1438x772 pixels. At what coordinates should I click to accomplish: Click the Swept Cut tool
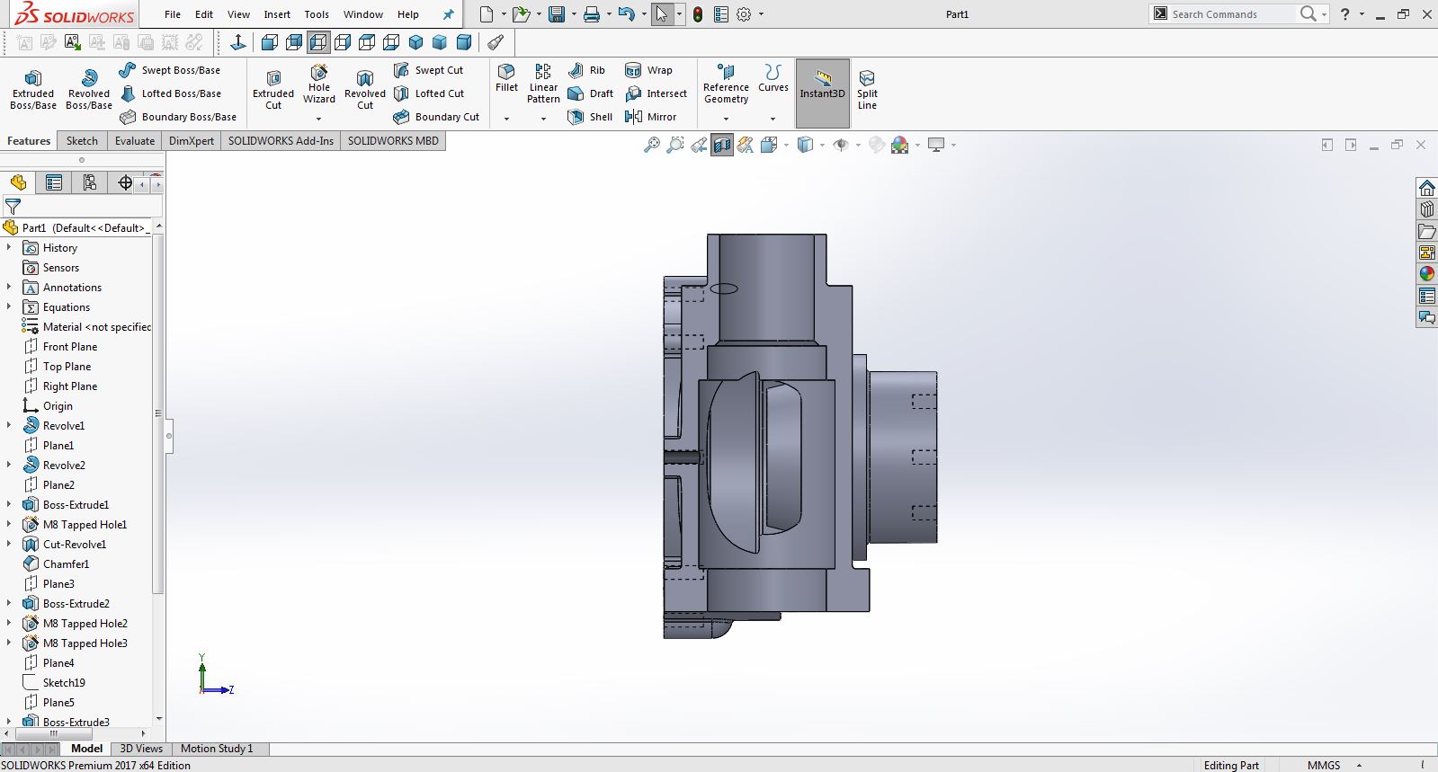[x=429, y=70]
